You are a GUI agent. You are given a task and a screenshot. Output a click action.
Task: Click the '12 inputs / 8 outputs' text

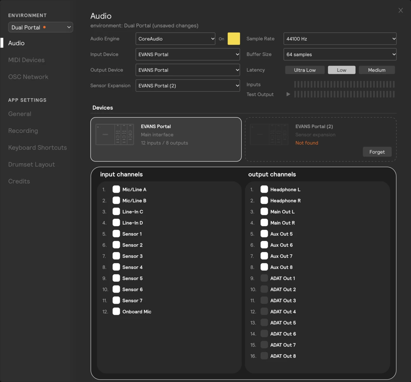pyautogui.click(x=164, y=143)
